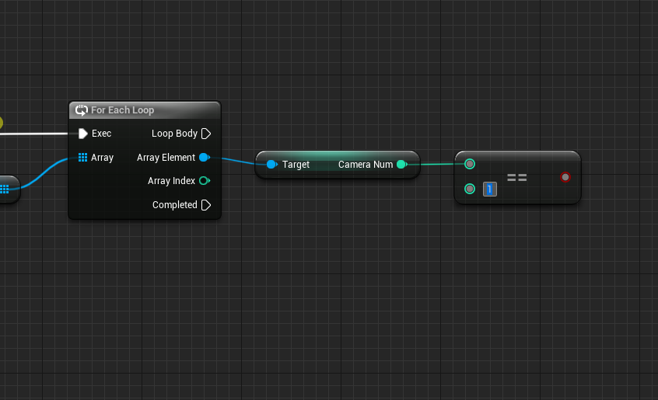This screenshot has width=658, height=400.
Task: Select the For Each Loop node title
Action: point(123,110)
